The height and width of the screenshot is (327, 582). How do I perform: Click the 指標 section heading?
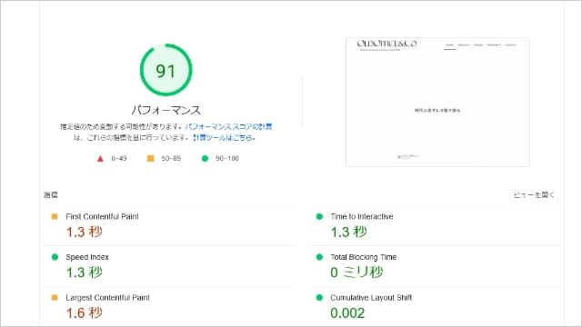51,195
